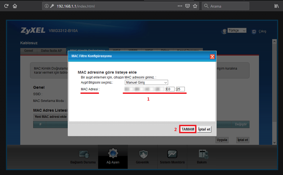The height and width of the screenshot is (175, 283).
Task: Open Güvenlik shield icon
Action: [144, 154]
